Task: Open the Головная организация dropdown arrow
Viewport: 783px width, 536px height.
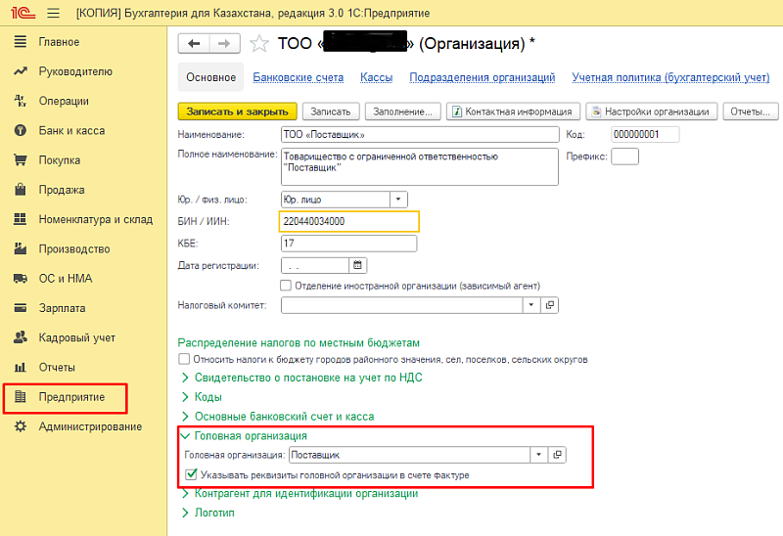Action: click(x=537, y=455)
